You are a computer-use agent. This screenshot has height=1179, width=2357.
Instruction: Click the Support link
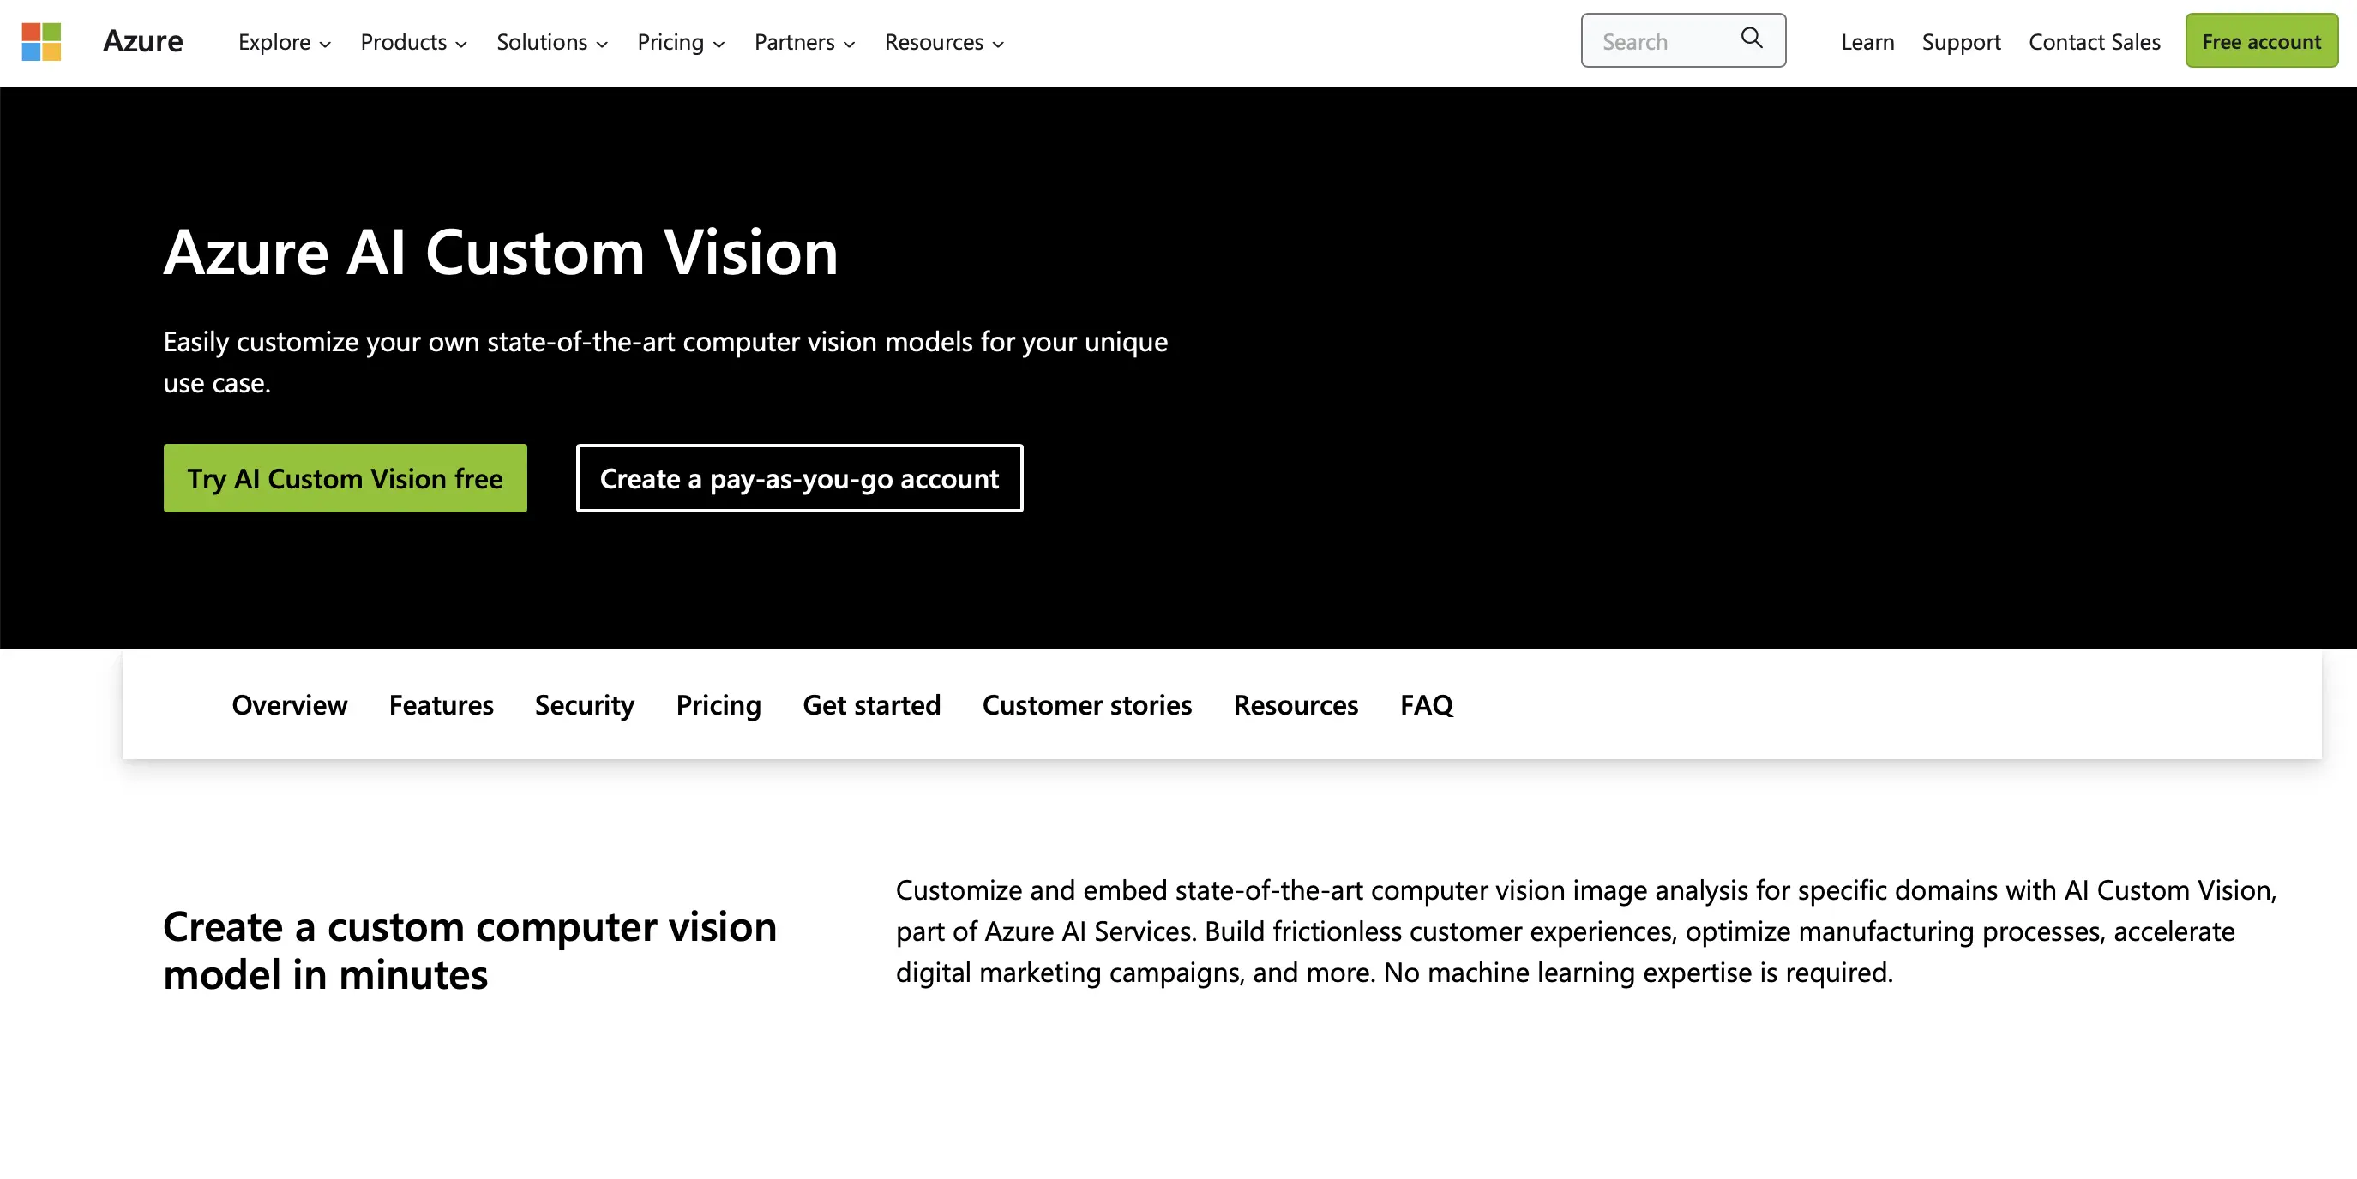[1962, 39]
